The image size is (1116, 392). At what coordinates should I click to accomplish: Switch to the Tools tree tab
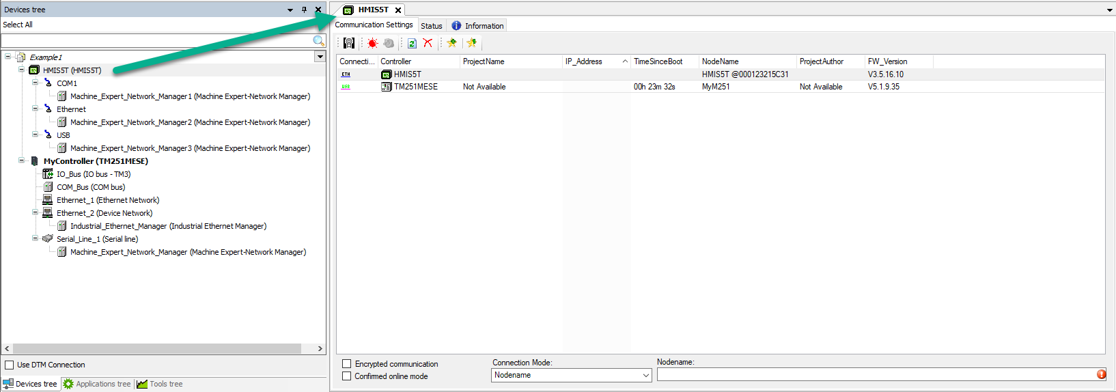coord(160,384)
